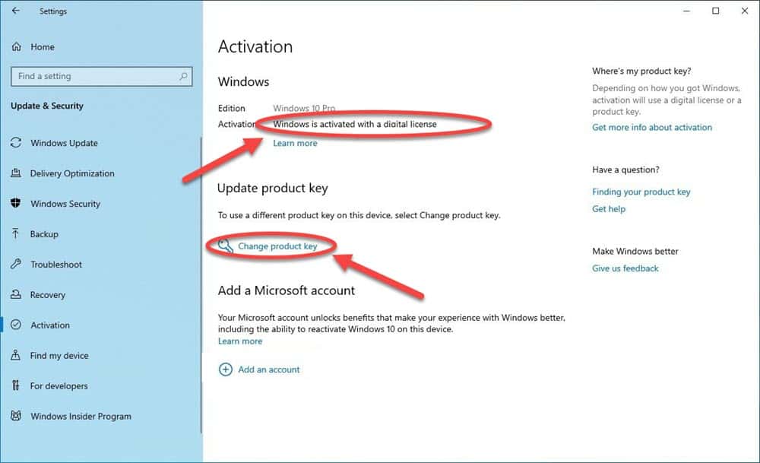
Task: Click Give us feedback link
Action: tap(625, 268)
